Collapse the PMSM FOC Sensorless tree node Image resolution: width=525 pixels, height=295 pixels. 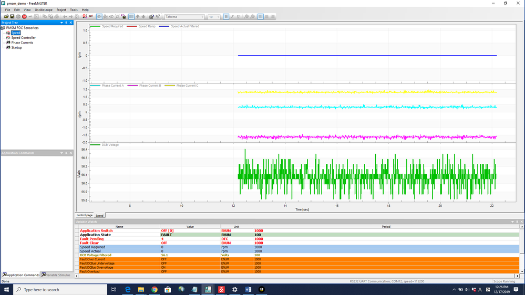tap(3, 28)
